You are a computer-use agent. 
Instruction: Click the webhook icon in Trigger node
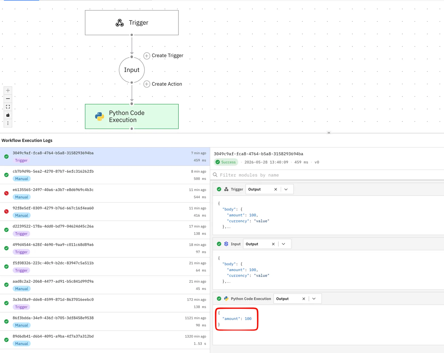120,23
